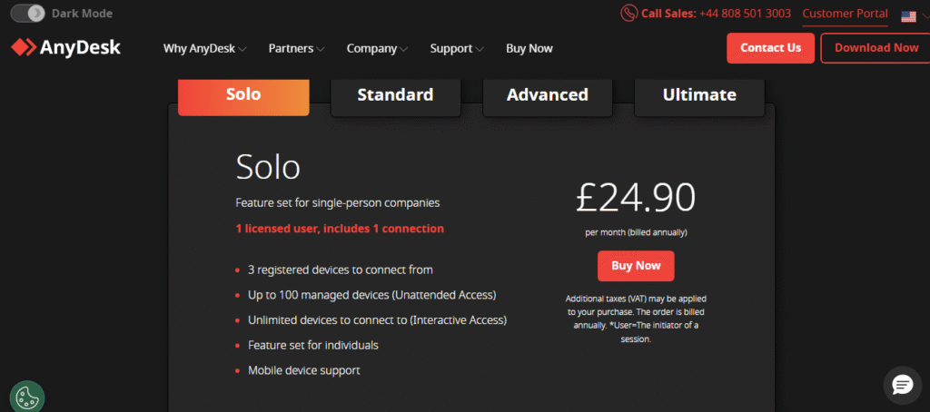The width and height of the screenshot is (930, 412).
Task: Expand the Support navigation menu
Action: pyautogui.click(x=457, y=49)
